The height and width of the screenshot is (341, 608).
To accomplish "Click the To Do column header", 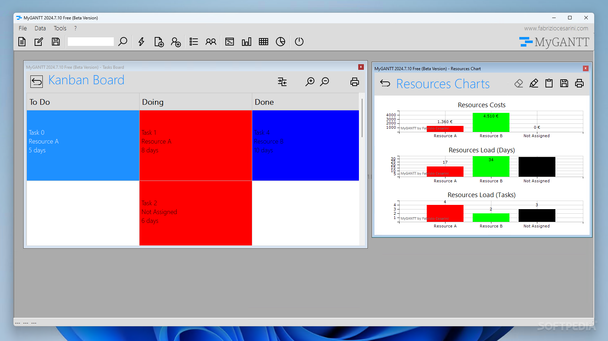I will point(83,102).
